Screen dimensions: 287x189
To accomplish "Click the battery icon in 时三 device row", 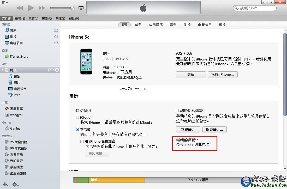I will tap(51, 70).
